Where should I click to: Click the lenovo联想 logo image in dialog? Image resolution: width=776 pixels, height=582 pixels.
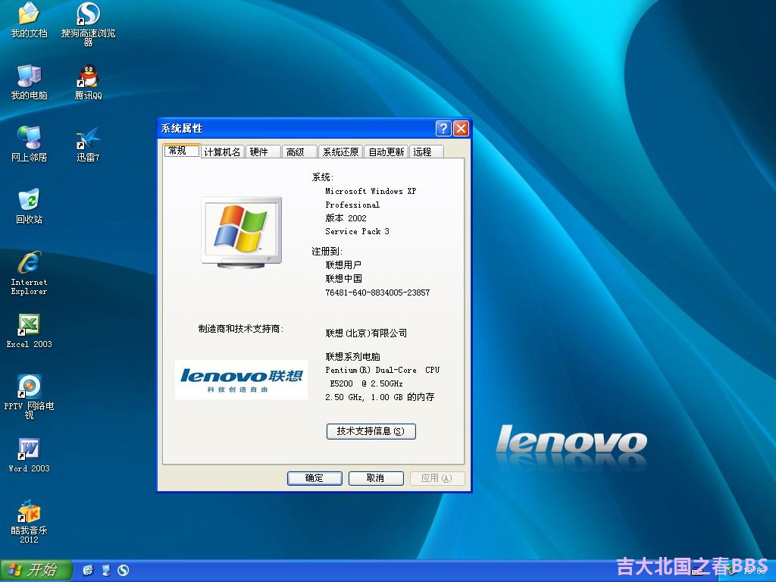point(242,380)
